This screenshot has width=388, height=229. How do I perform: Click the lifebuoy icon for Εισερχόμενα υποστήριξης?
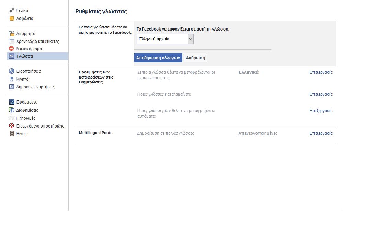click(12, 126)
